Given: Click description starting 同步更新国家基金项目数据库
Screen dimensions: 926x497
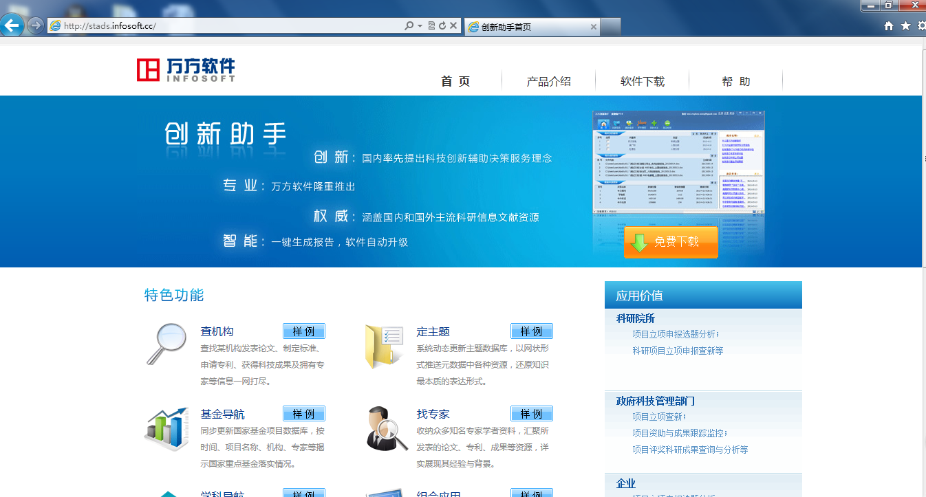Looking at the screenshot, I should (x=263, y=448).
